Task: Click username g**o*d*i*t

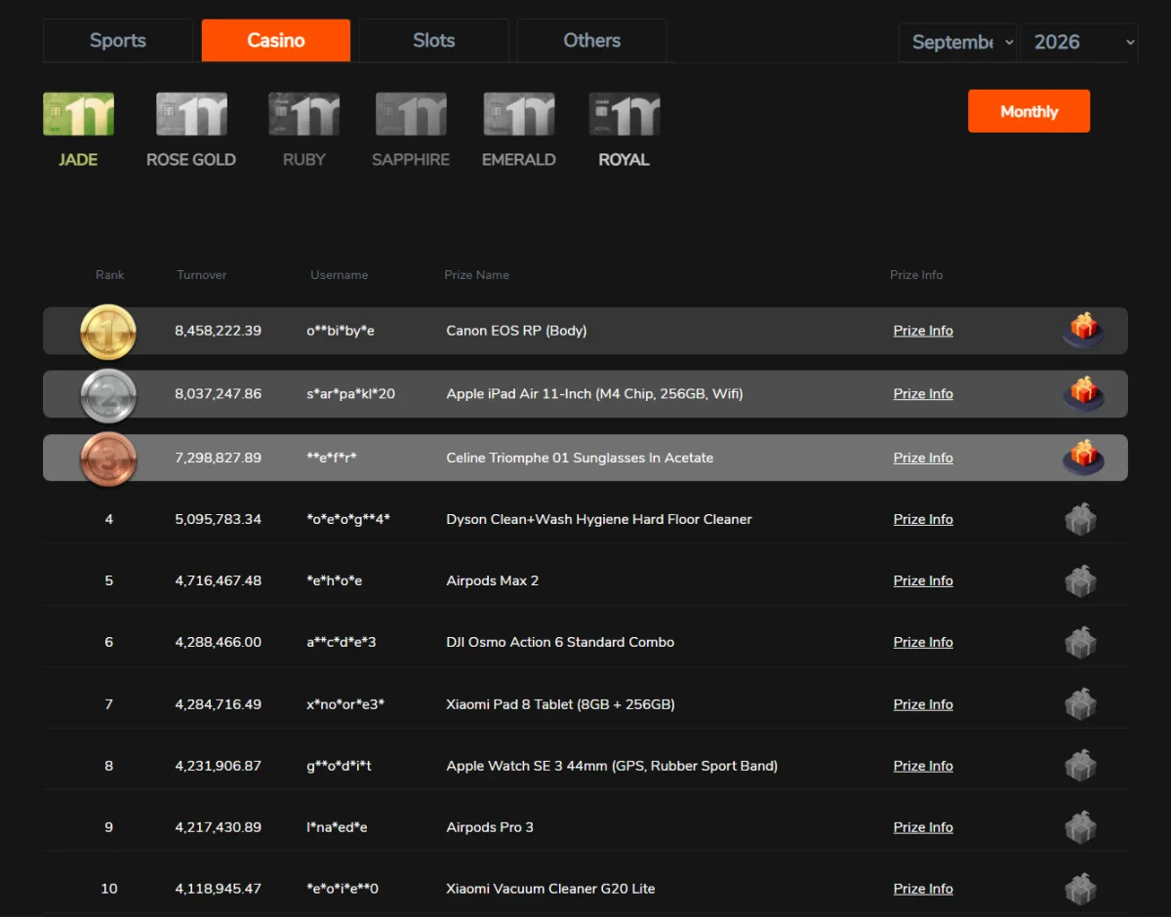Action: pyautogui.click(x=340, y=766)
